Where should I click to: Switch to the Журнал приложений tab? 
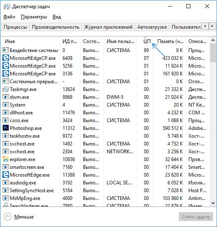click(x=108, y=27)
